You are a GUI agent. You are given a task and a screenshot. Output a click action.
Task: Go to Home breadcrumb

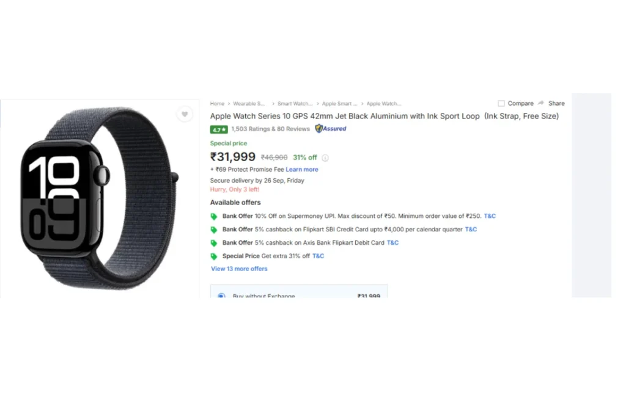pyautogui.click(x=217, y=104)
